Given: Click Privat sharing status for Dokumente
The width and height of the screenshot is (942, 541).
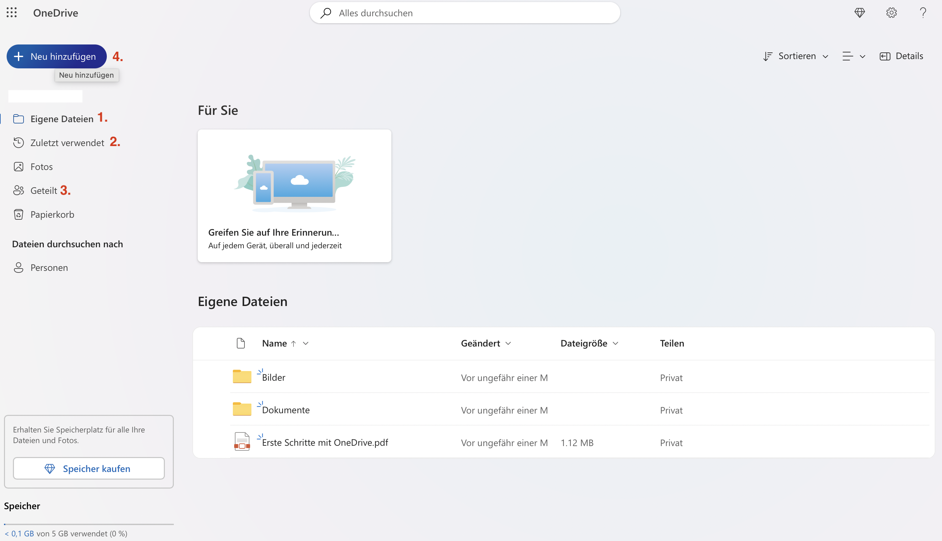Looking at the screenshot, I should coord(671,410).
